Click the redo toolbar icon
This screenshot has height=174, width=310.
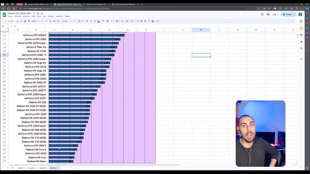point(21,21)
